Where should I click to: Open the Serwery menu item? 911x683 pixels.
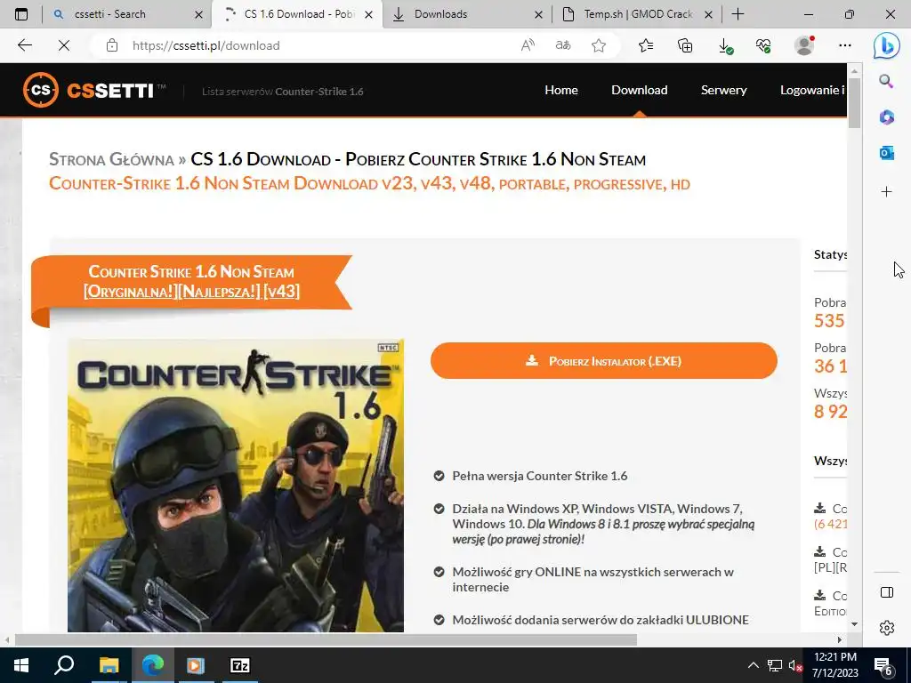723,90
